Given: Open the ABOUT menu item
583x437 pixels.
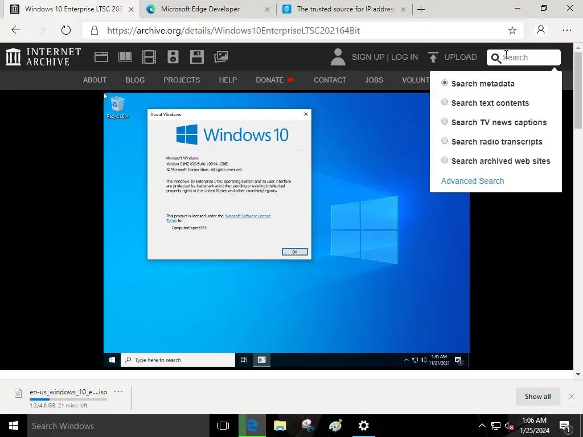Looking at the screenshot, I should pyautogui.click(x=95, y=80).
